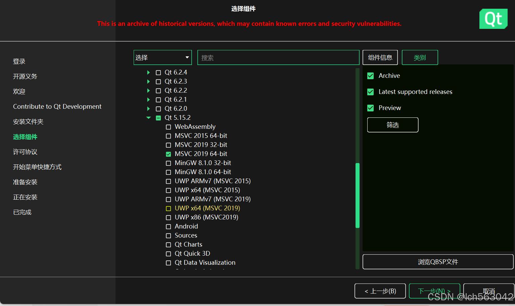The width and height of the screenshot is (515, 306).
Task: Tick the Qt 6.2.4 checkbox
Action: tap(158, 72)
